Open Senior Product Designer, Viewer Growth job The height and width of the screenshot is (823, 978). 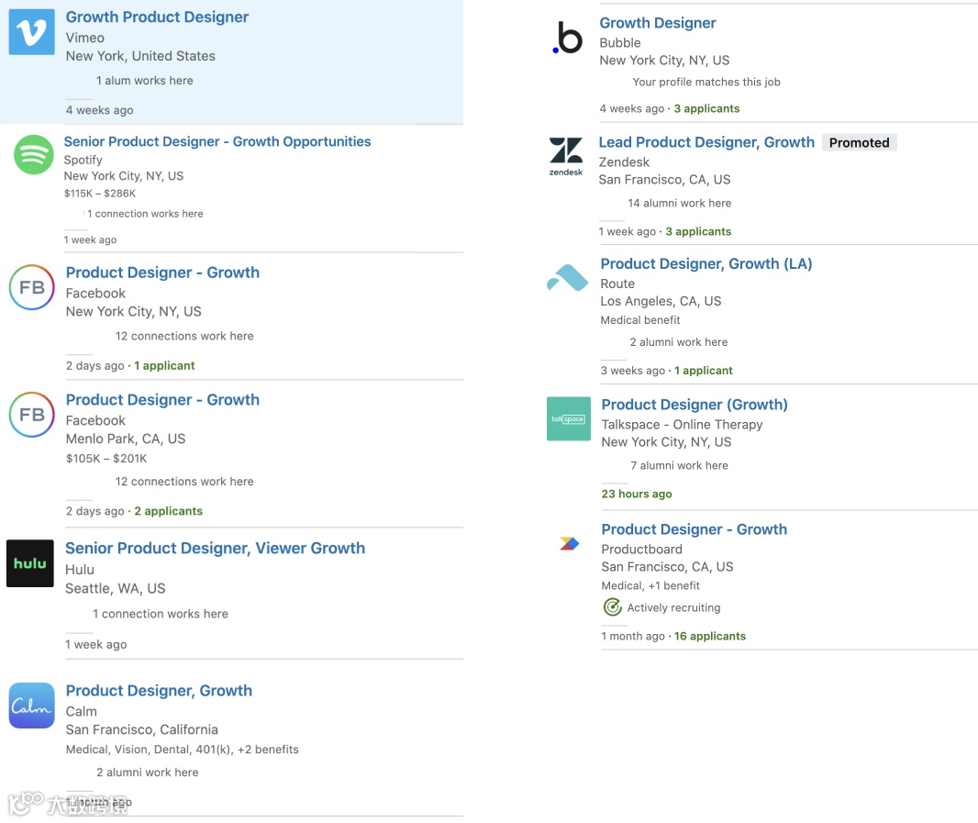point(215,548)
